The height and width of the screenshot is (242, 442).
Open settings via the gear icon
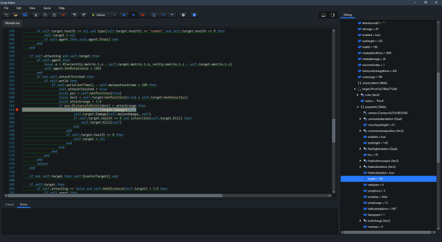[x=183, y=14]
